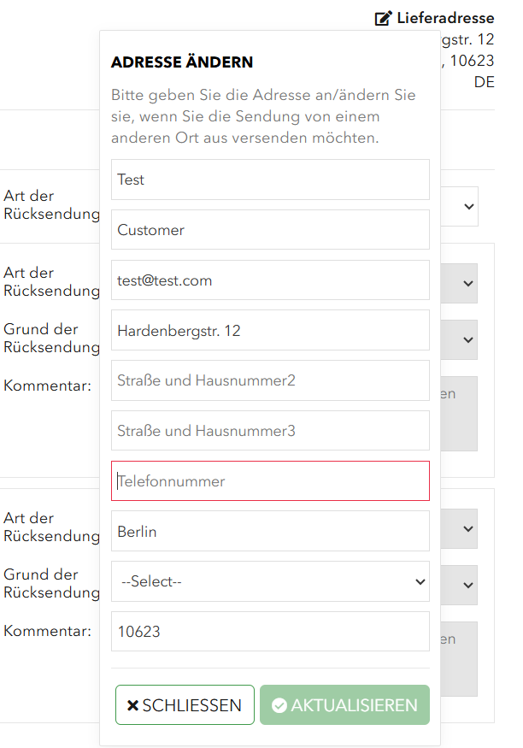The height and width of the screenshot is (748, 523).
Task: Click the chevron arrow of the --Select-- dropdown
Action: point(420,581)
